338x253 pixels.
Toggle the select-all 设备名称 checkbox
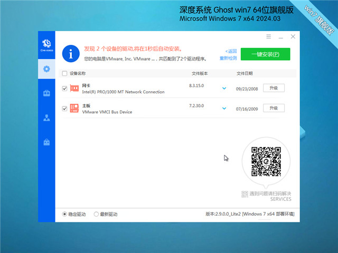(64, 73)
